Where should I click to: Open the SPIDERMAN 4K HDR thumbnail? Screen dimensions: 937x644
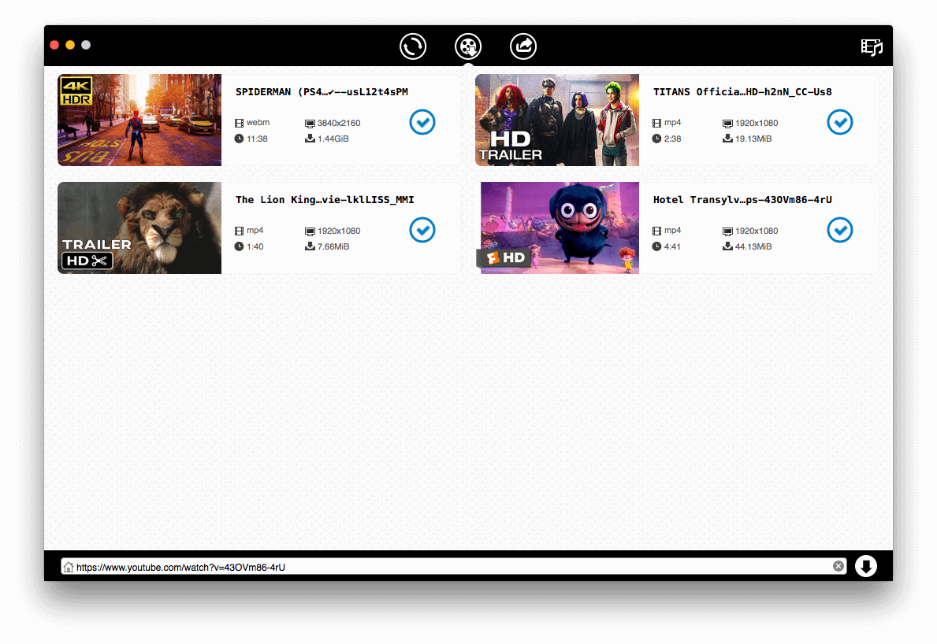[x=139, y=120]
